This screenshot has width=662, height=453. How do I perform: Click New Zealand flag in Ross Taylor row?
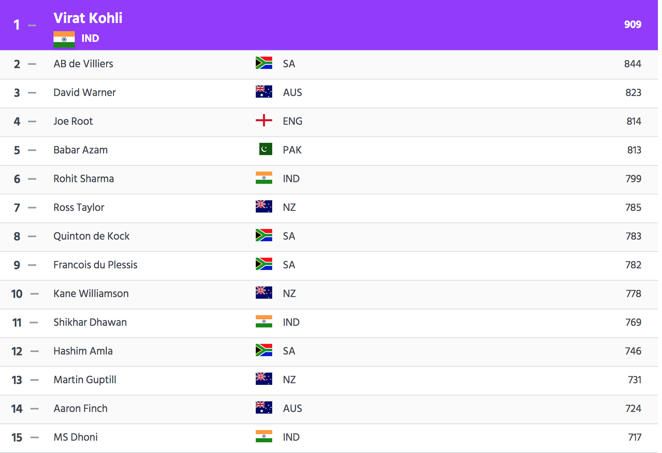(264, 206)
